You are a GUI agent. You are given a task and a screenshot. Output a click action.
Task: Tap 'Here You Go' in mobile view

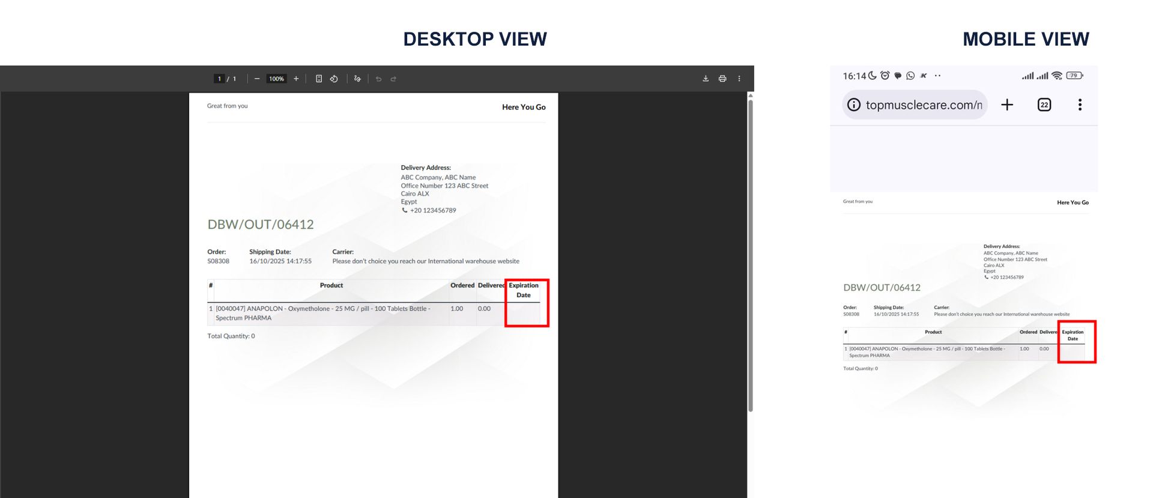point(1073,202)
